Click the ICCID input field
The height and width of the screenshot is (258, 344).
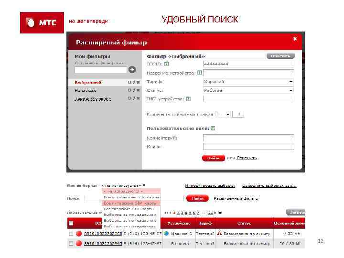[248, 64]
